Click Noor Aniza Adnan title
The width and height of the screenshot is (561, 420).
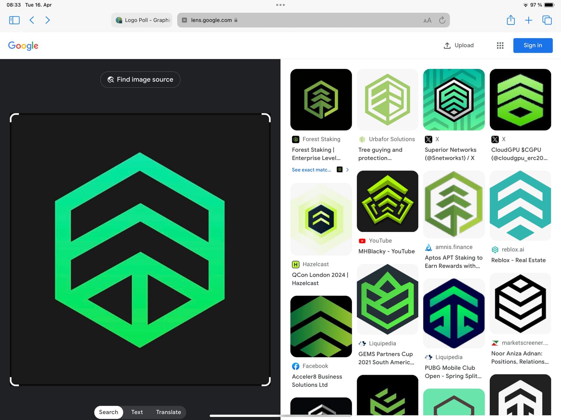520,358
